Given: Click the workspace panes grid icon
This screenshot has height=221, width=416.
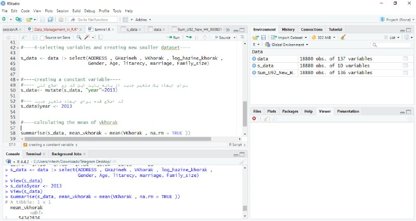Looking at the screenshot, I should 125,20.
